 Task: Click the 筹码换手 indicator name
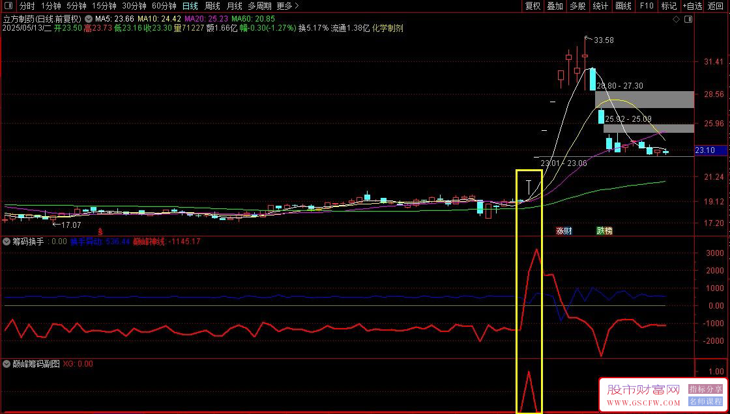[x=28, y=241]
